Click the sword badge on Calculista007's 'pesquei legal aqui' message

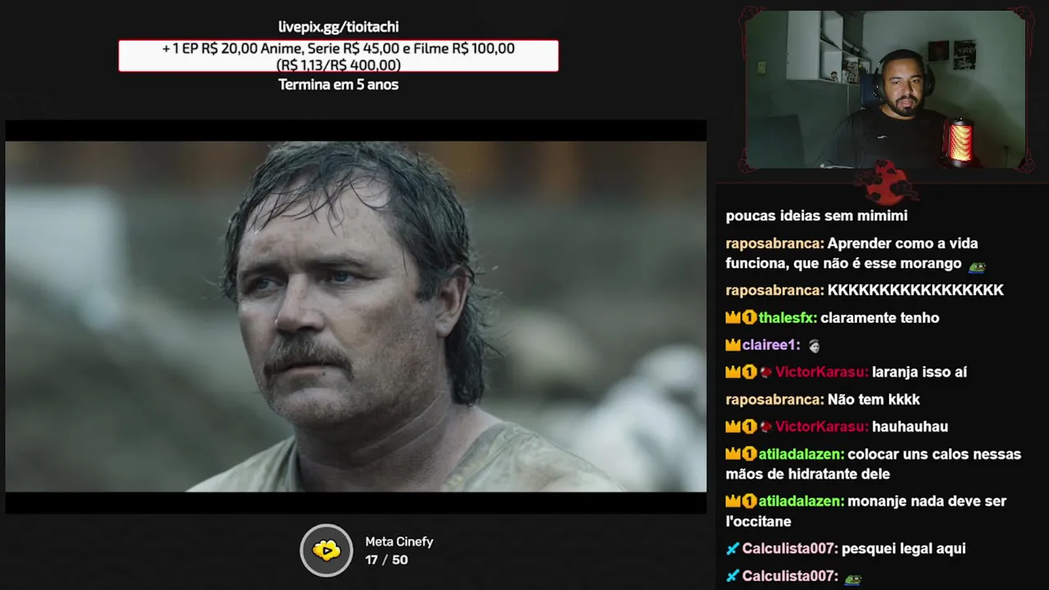(733, 548)
